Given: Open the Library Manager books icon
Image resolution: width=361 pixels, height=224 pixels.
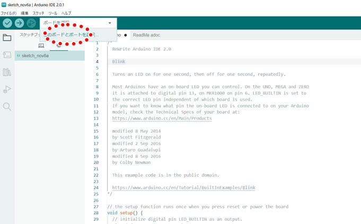Looking at the screenshot, I should coord(7,72).
